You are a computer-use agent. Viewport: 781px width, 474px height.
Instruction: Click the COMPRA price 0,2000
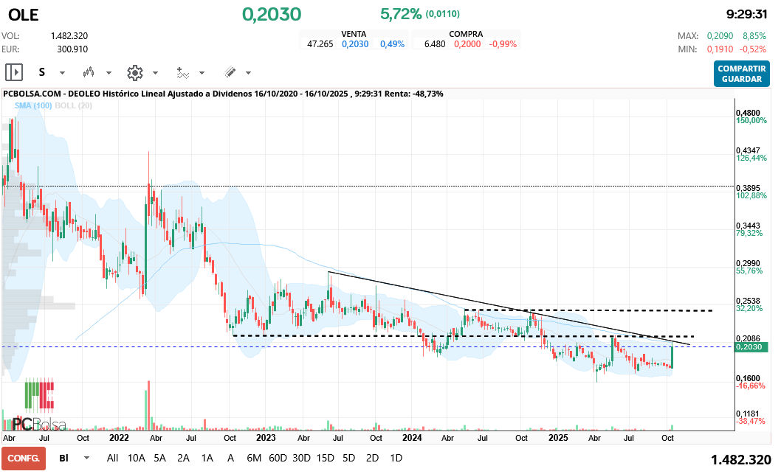pyautogui.click(x=467, y=44)
